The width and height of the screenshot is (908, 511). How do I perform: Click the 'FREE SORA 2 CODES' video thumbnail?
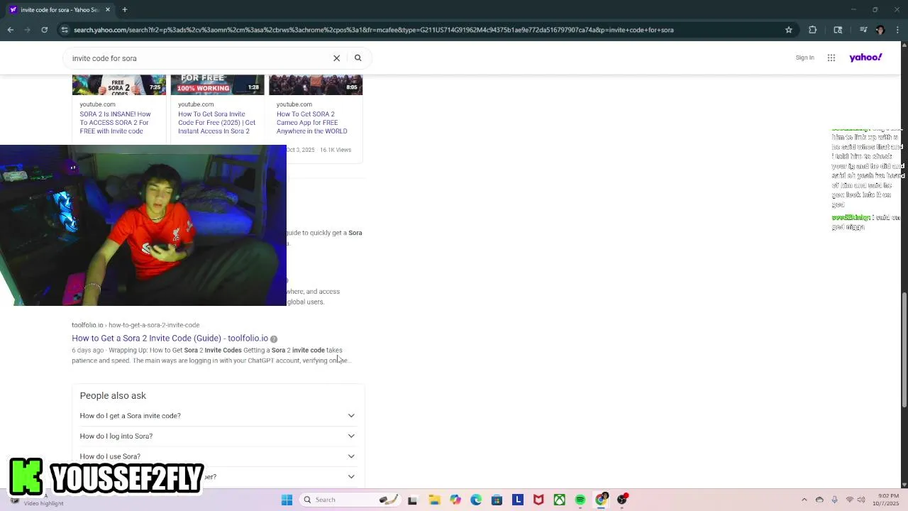119,84
